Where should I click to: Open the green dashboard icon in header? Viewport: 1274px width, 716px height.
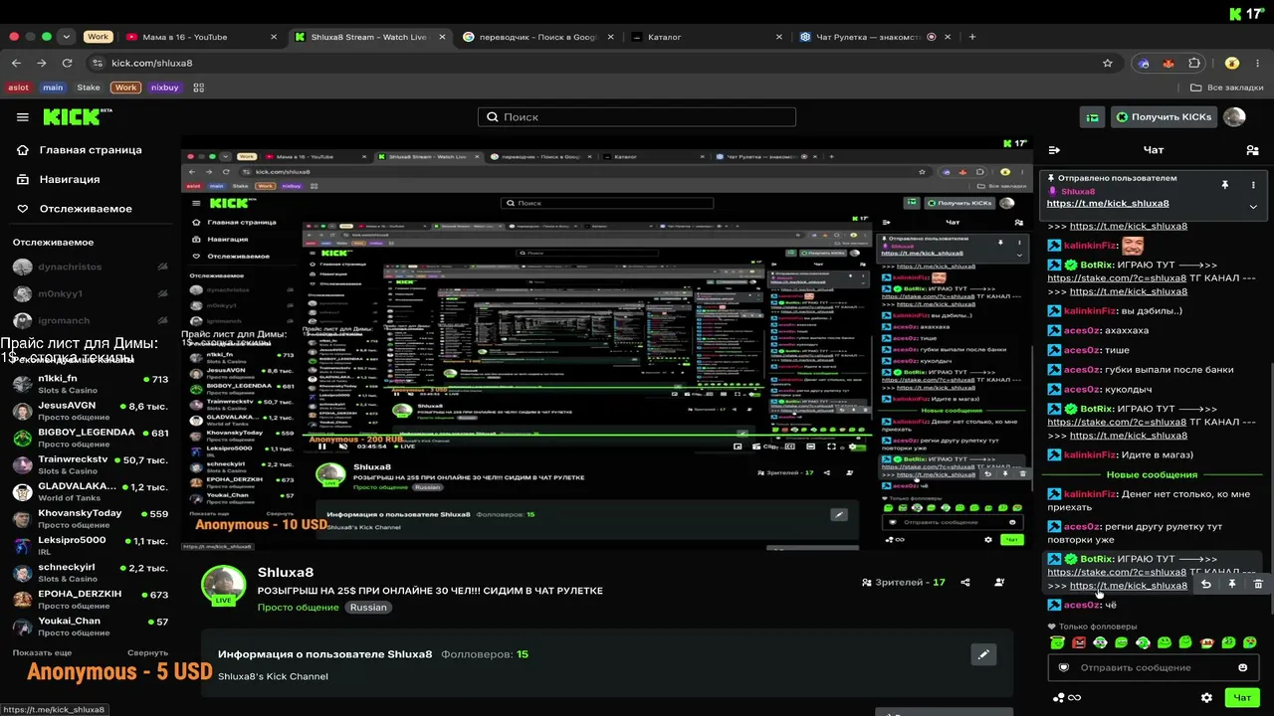[1093, 117]
